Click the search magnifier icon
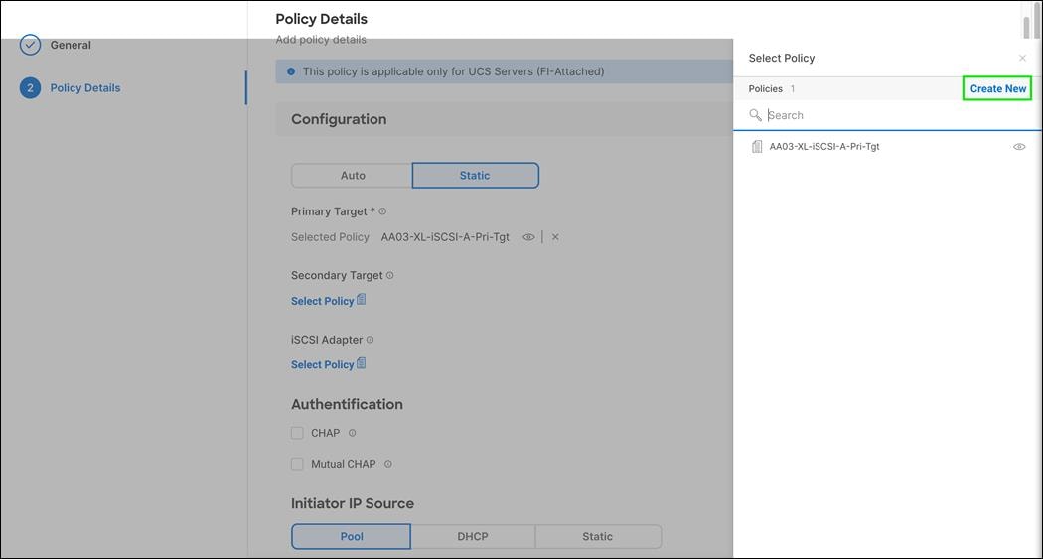 click(x=755, y=115)
